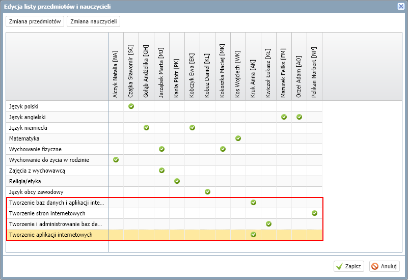Click Kwiczoł Łukasz checkmark in baz danych row
408x280 pixels.
pos(269,224)
